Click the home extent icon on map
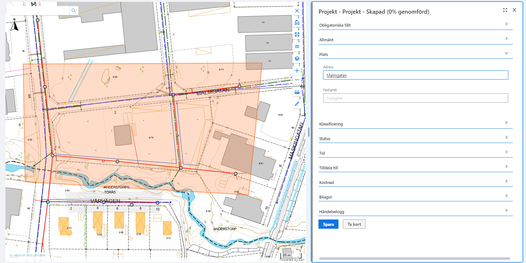Screen dimensions: 526x263 click(297, 23)
